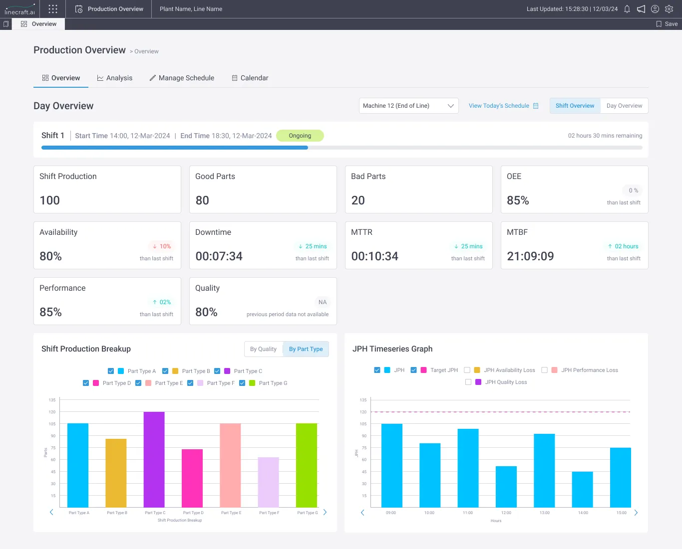Open the Calendar tab

(250, 78)
